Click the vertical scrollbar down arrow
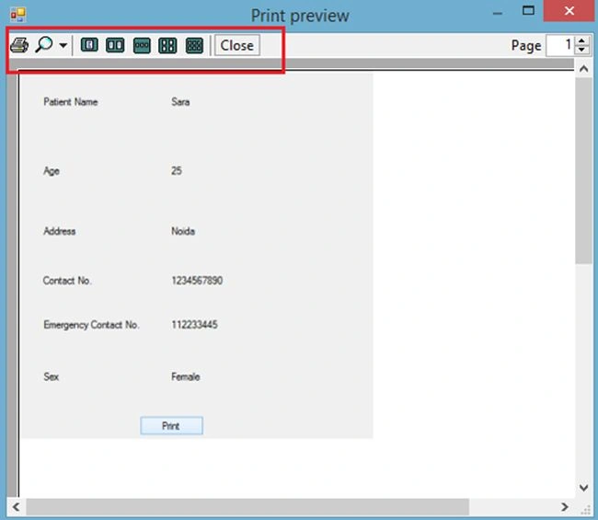 583,488
